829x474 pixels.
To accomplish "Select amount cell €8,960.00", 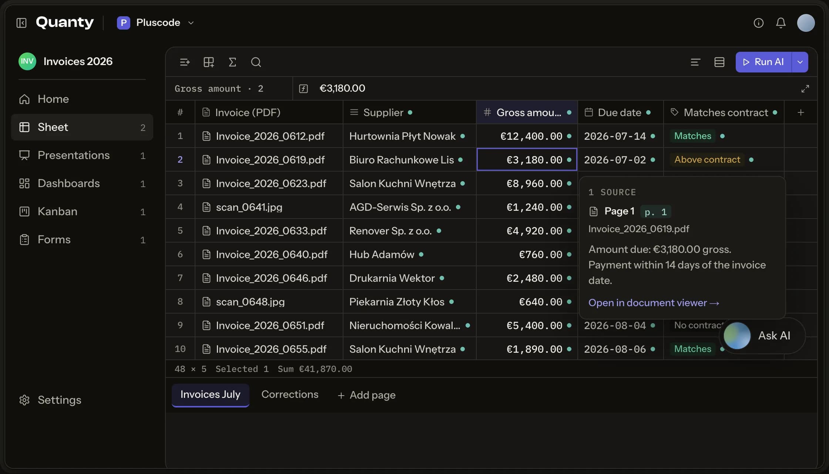I will click(x=527, y=183).
